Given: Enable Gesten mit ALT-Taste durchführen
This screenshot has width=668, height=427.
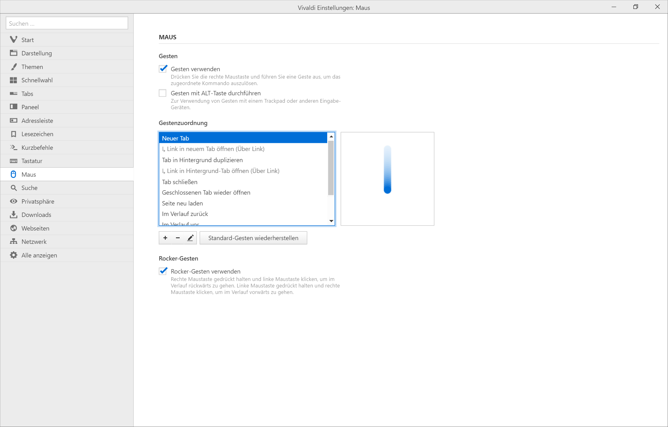Looking at the screenshot, I should click(163, 93).
